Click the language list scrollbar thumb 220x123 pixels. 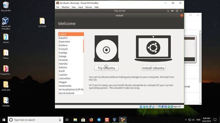tap(84, 46)
